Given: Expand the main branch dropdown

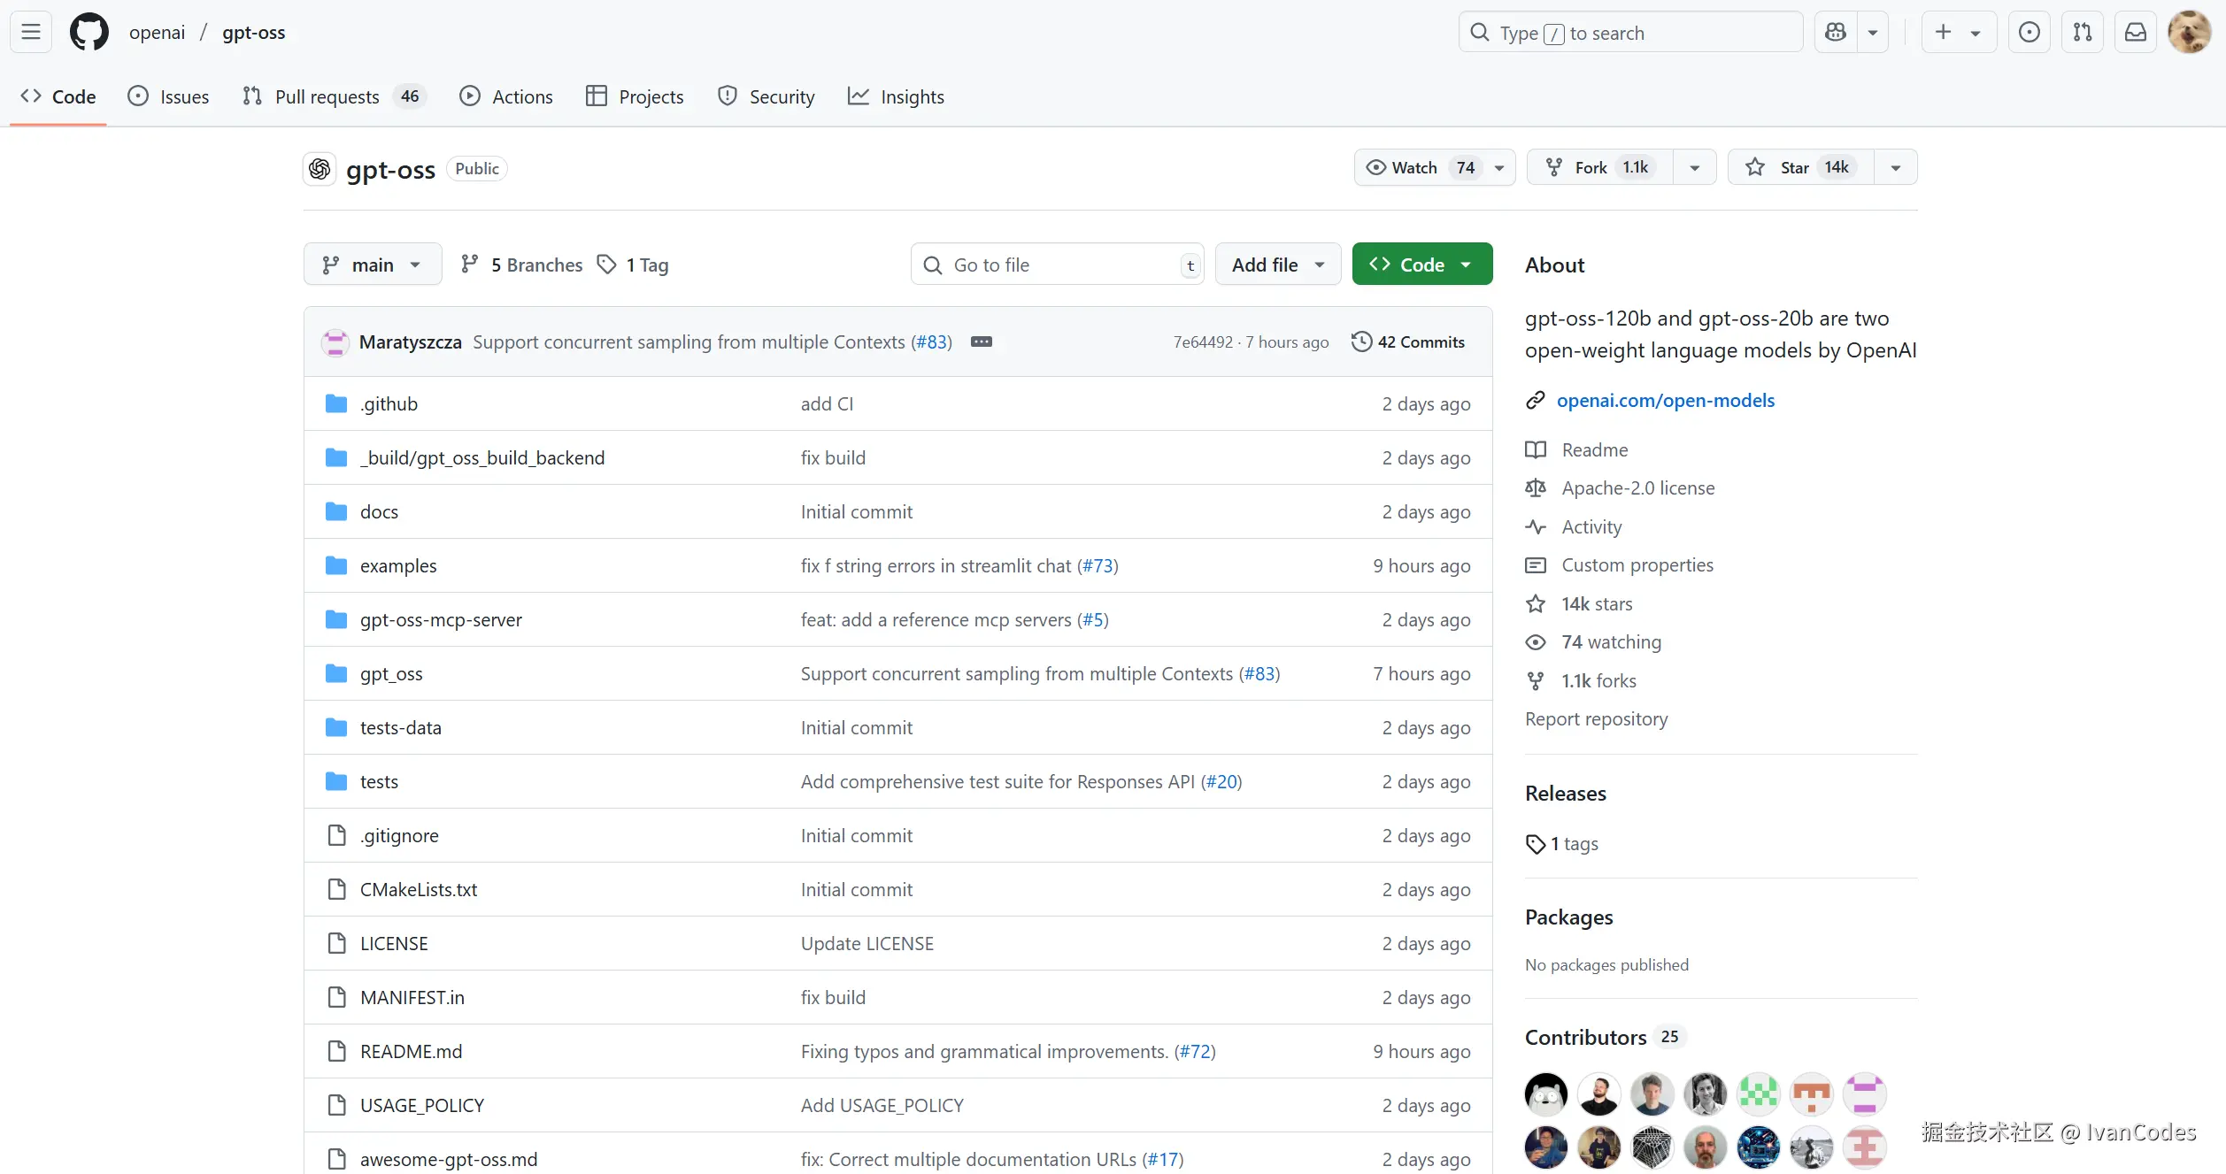Looking at the screenshot, I should click(372, 265).
